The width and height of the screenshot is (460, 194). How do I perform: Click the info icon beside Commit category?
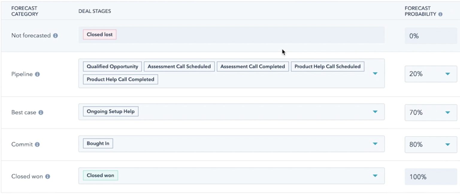pos(37,145)
